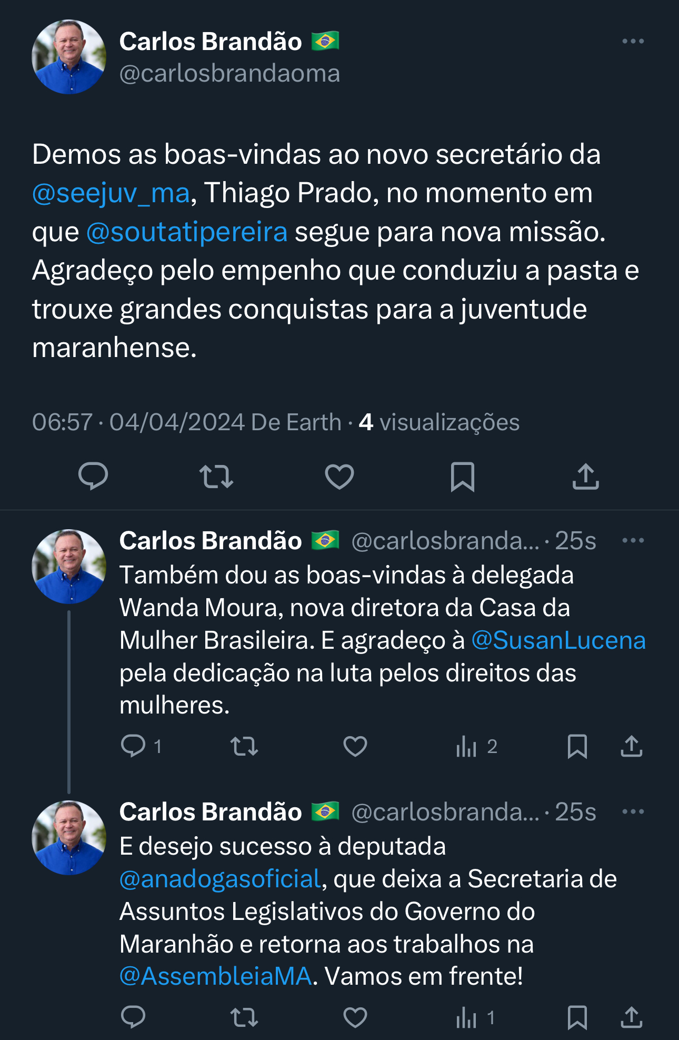Open the @soutatipereira profile mention

coord(187,232)
